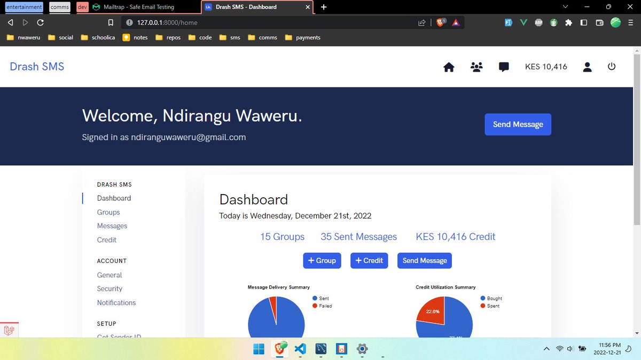Open the green browser profile avatar
641x360 pixels.
[x=616, y=22]
